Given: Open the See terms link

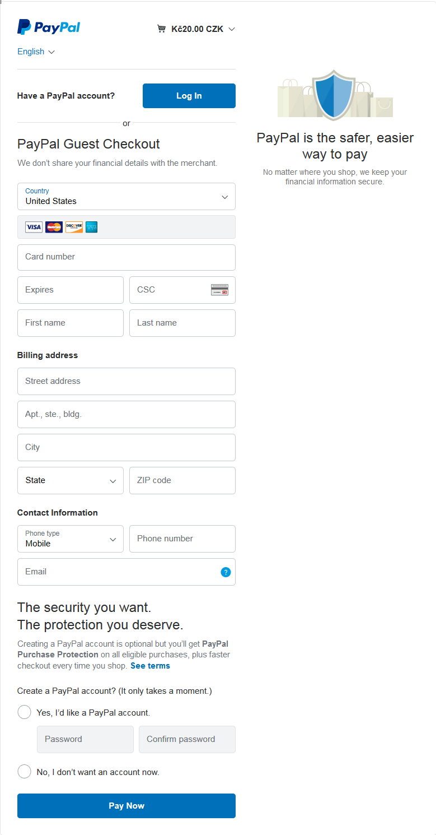Looking at the screenshot, I should pyautogui.click(x=150, y=666).
